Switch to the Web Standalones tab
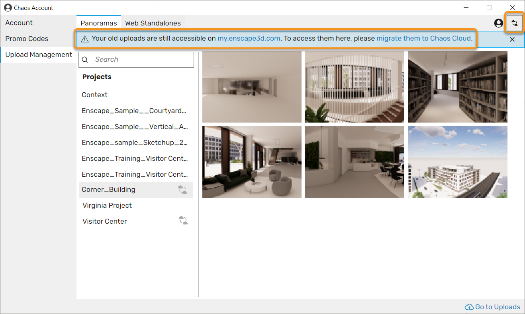Screen dimensions: 525x314 point(153,23)
